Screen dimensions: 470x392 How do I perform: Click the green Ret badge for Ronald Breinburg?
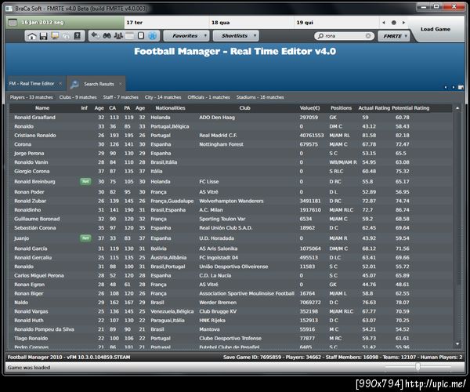coord(85,181)
